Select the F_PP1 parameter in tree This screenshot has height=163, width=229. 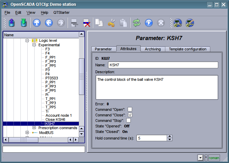pos(51,57)
